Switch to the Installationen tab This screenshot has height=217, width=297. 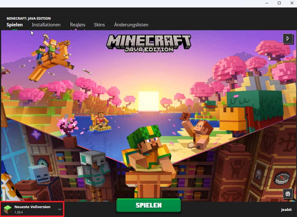tap(46, 25)
